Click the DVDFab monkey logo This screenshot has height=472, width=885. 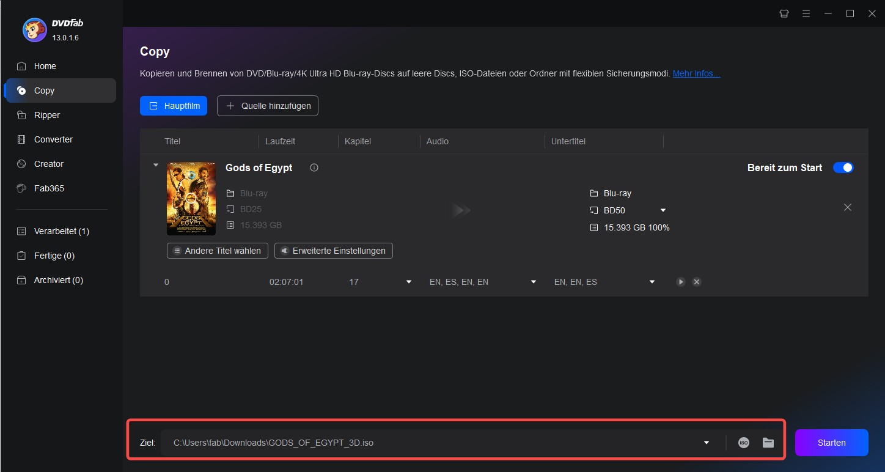(x=34, y=31)
